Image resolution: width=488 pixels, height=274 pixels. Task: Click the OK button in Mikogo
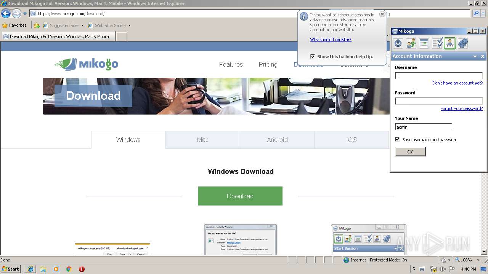click(410, 151)
